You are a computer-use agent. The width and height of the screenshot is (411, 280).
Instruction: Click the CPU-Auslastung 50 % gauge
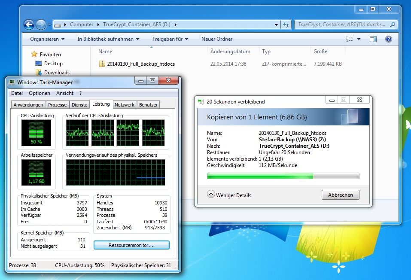36,133
